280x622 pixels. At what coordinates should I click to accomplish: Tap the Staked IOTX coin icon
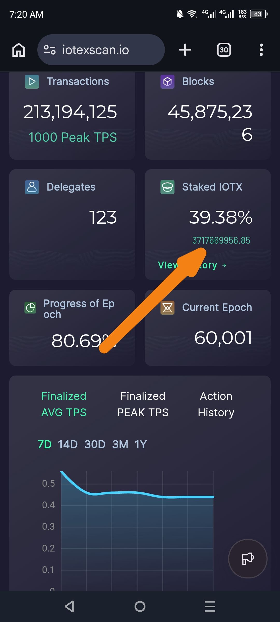click(x=167, y=187)
